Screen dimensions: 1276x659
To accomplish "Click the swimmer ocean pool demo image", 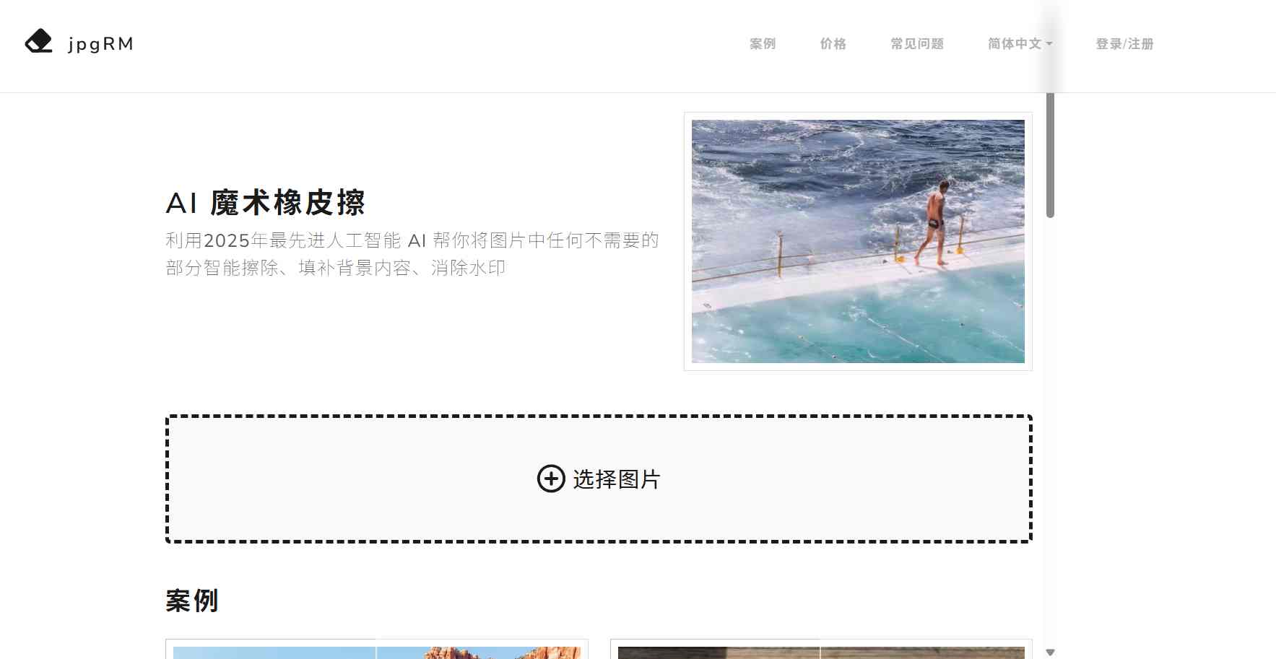I will click(x=858, y=241).
